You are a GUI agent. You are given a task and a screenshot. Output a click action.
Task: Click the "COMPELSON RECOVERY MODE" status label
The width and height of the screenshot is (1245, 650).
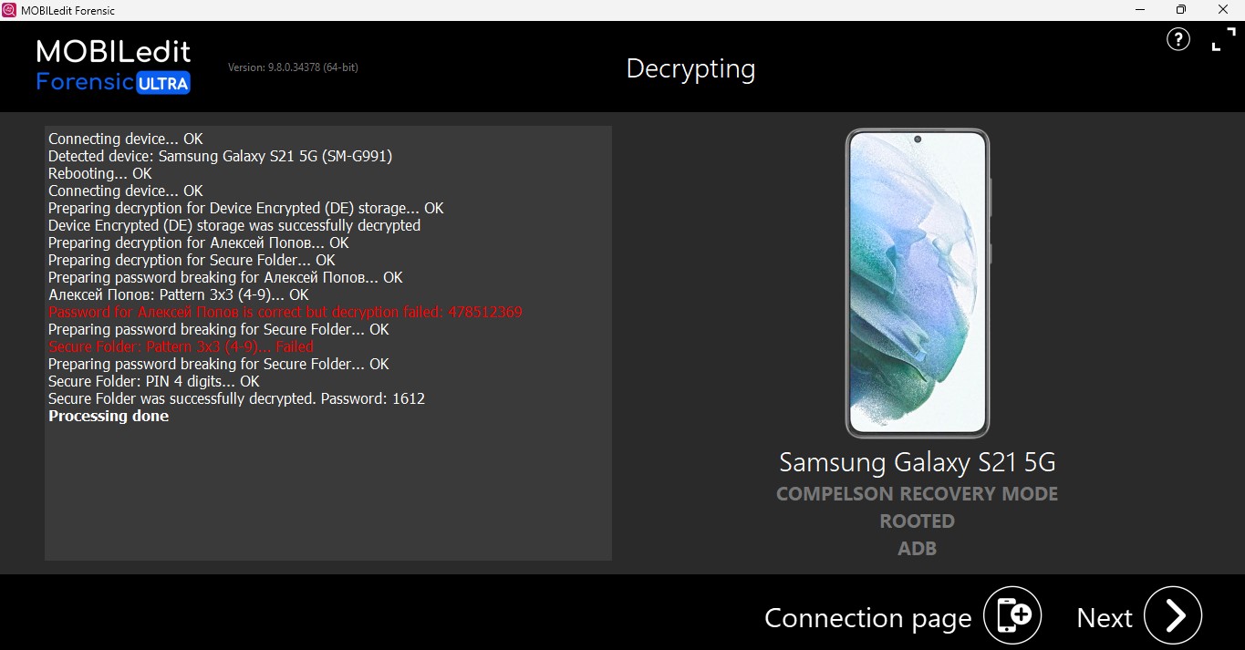[x=918, y=493]
